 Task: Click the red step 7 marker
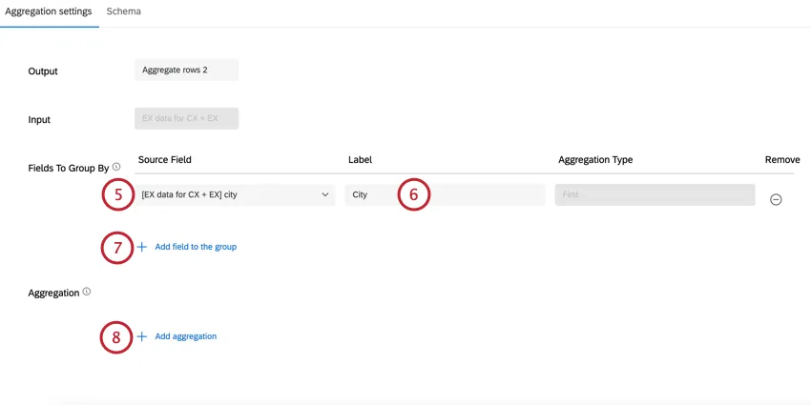(x=117, y=247)
